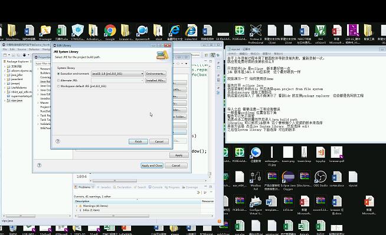Select the Alternate JRE radio button
Screen dimensions: 386x235
[x=58, y=80]
